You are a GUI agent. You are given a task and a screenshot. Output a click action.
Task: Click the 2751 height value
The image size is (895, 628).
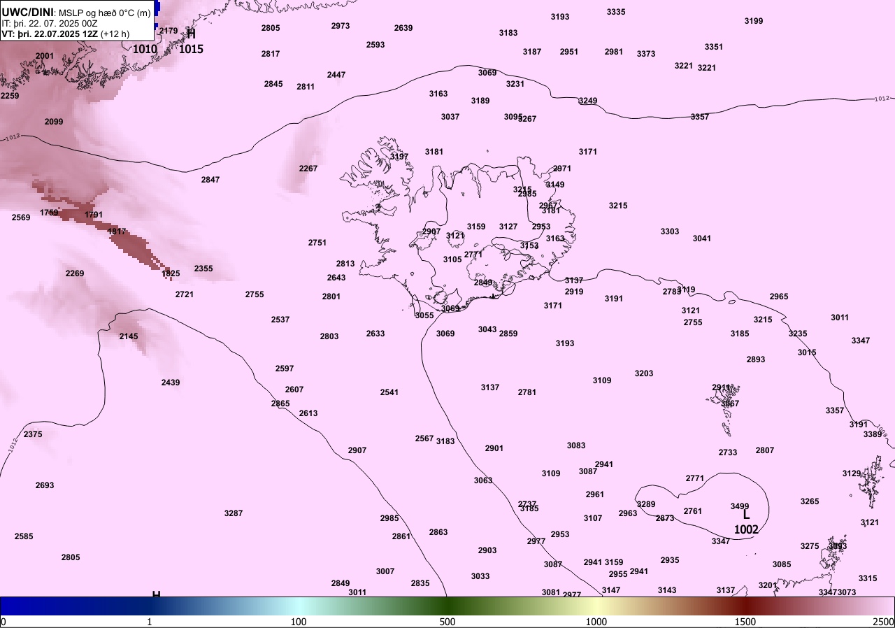(x=317, y=243)
